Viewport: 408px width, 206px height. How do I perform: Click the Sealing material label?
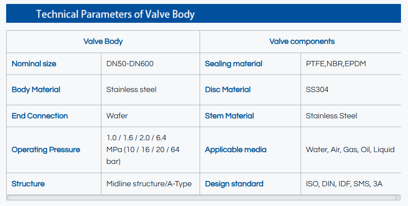point(233,64)
